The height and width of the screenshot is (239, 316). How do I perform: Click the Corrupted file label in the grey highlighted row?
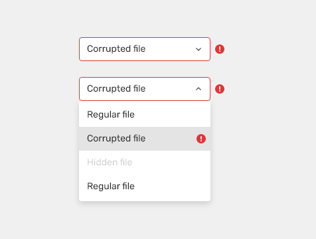pos(116,139)
